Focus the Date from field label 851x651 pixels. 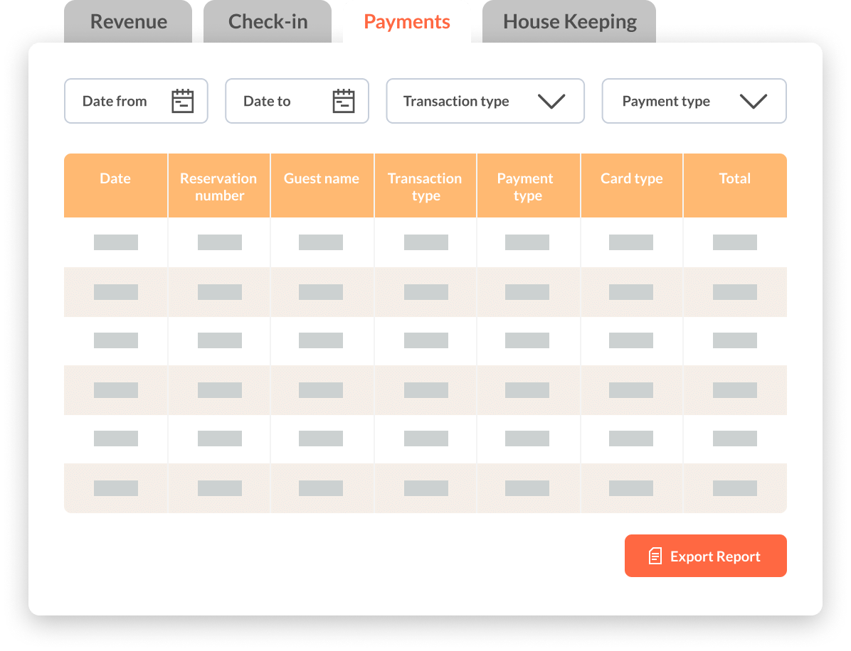(115, 102)
